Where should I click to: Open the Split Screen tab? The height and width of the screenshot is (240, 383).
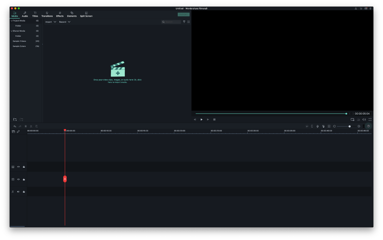[x=86, y=14]
